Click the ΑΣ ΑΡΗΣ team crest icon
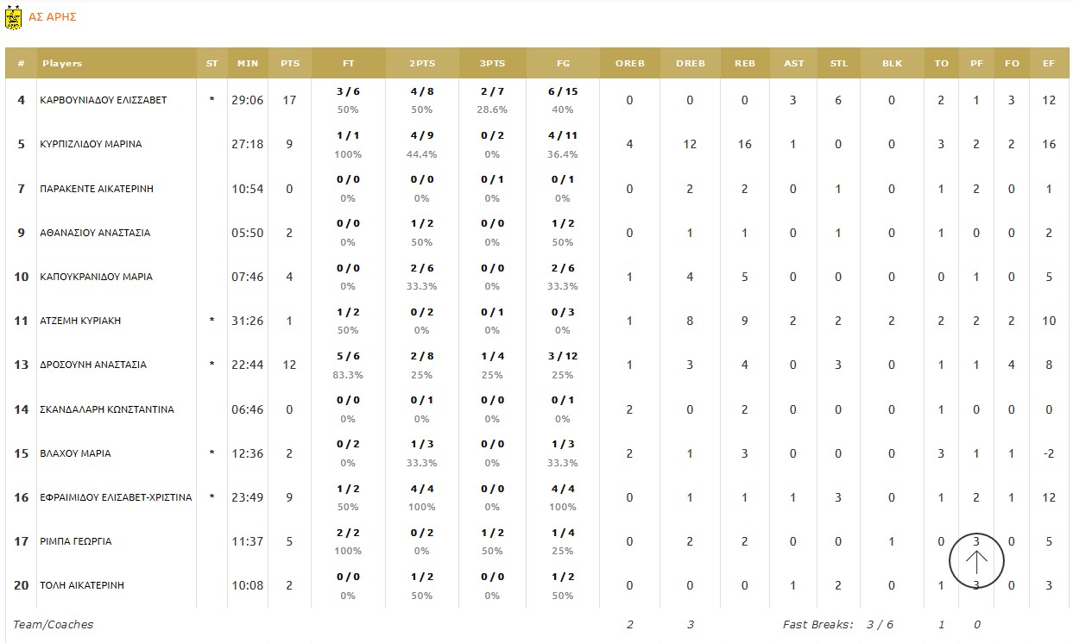The image size is (1073, 643). click(x=13, y=16)
